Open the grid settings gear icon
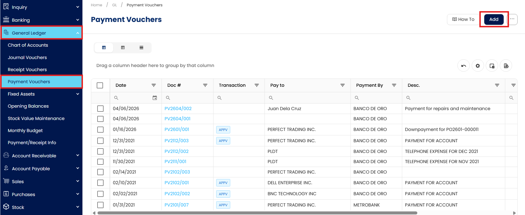525x215 pixels. click(478, 66)
